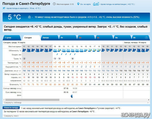Click the Новости погоды label
152x119 pixels.
point(11,108)
